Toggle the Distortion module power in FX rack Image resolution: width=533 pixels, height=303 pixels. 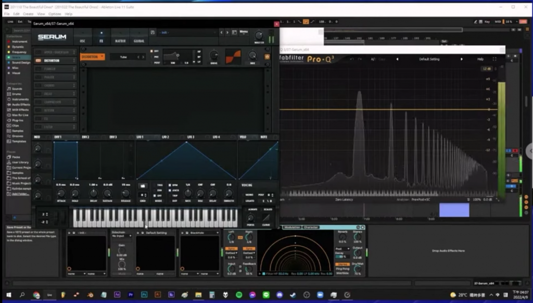click(38, 60)
